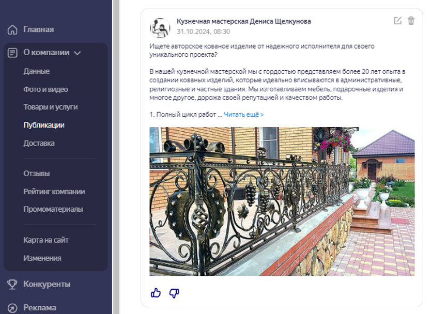Viewport: 431px width, 314px height.
Task: Click the edit post pencil icon
Action: point(397,21)
